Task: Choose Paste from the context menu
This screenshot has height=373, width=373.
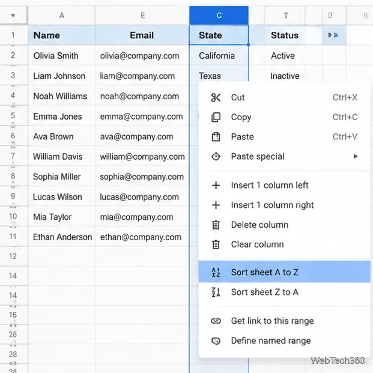Action: pyautogui.click(x=284, y=137)
